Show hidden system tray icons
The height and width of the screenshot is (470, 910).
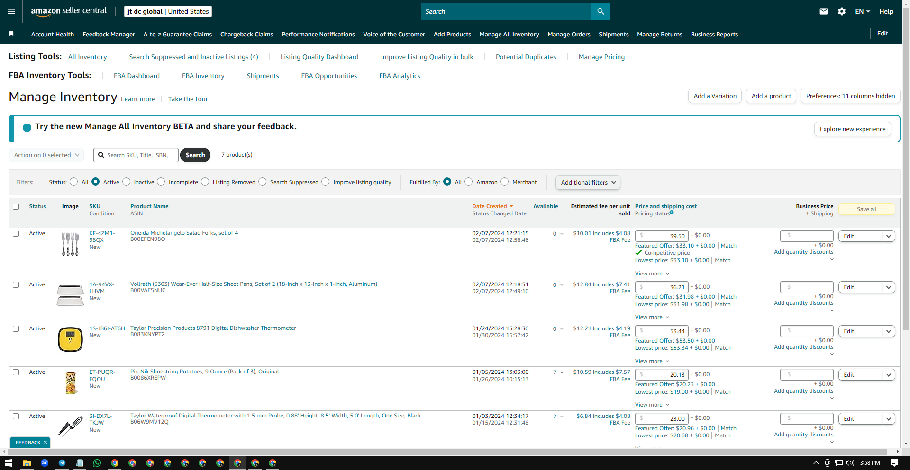816,463
